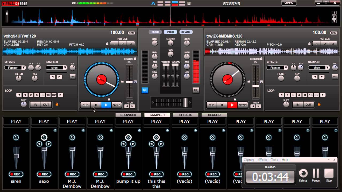Select the SCRATCH panel tab
Viewport: 342px width, 192px height.
pos(186,32)
